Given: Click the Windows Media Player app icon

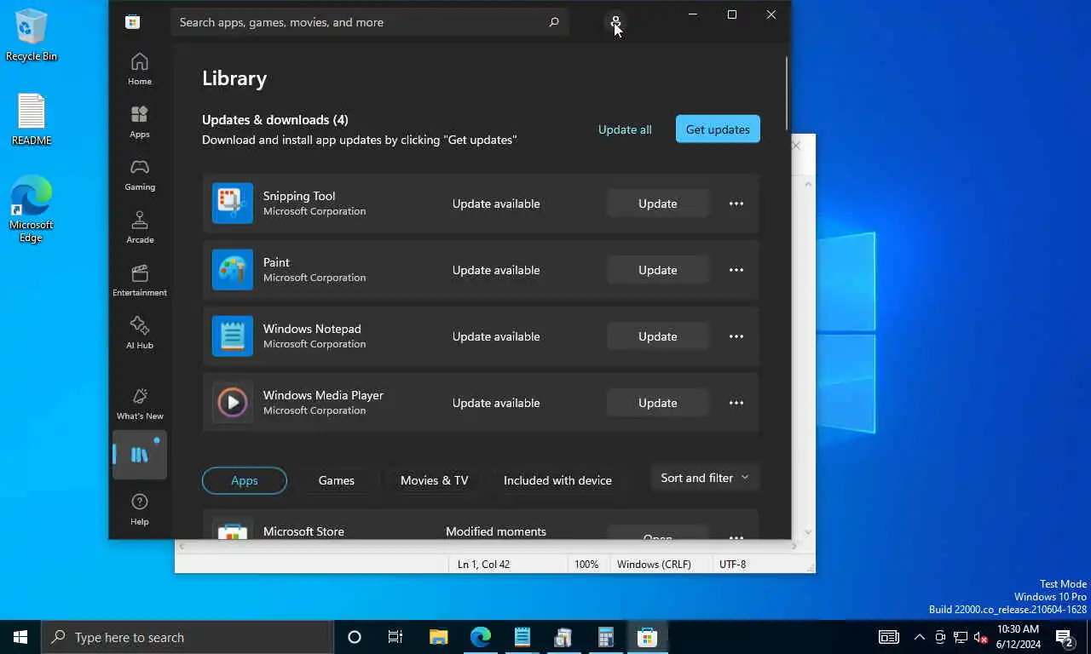Looking at the screenshot, I should [233, 403].
